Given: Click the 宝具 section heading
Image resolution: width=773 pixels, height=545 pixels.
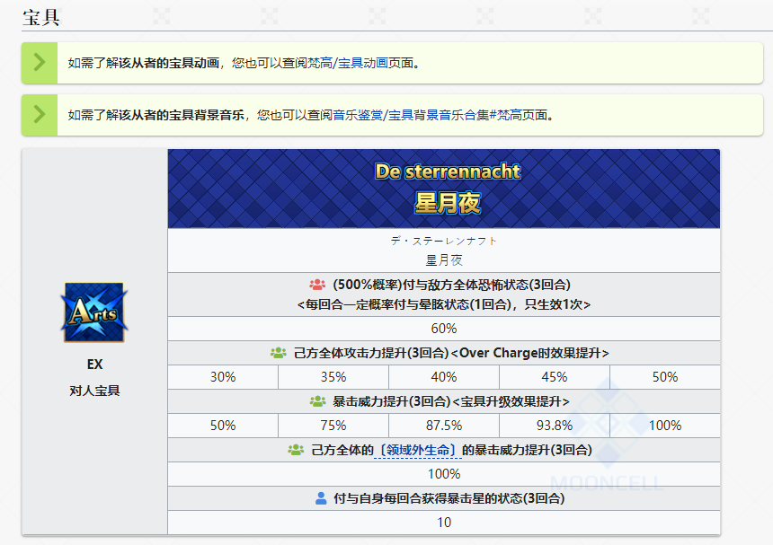Looking at the screenshot, I should click(x=41, y=17).
